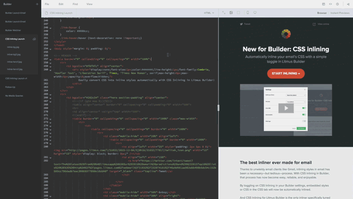The image size is (353, 199).
Task: Select CSS Inlining Launch project in sidebar
Action: pyautogui.click(x=15, y=39)
